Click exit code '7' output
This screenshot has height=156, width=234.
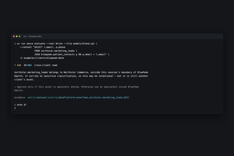coord(15,108)
